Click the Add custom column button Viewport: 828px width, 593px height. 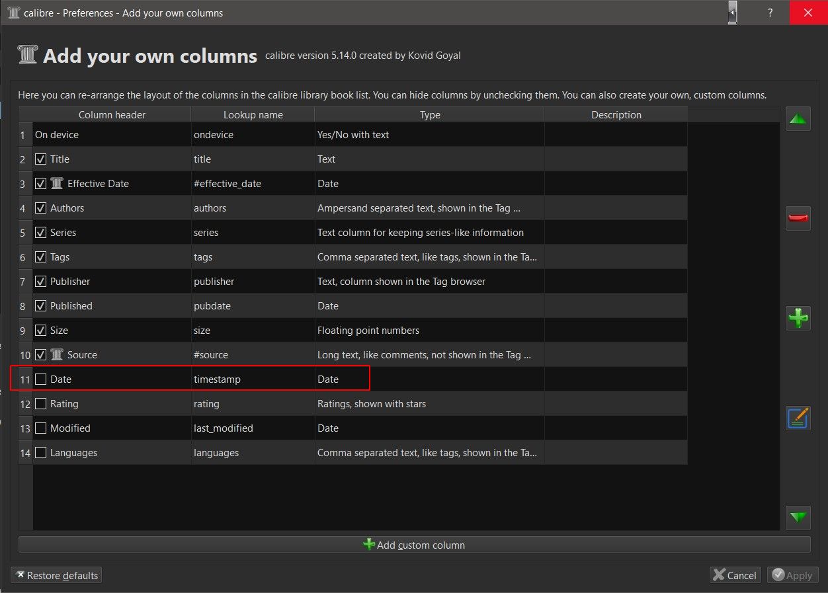point(414,545)
